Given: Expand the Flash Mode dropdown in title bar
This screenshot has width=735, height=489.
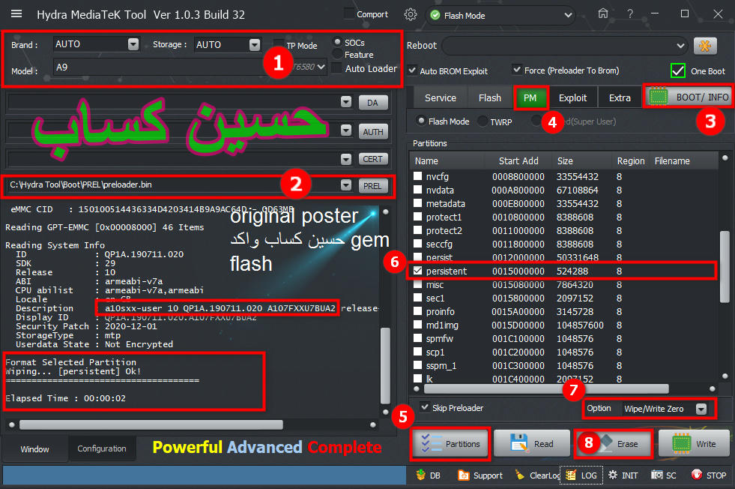Looking at the screenshot, I should coord(568,16).
